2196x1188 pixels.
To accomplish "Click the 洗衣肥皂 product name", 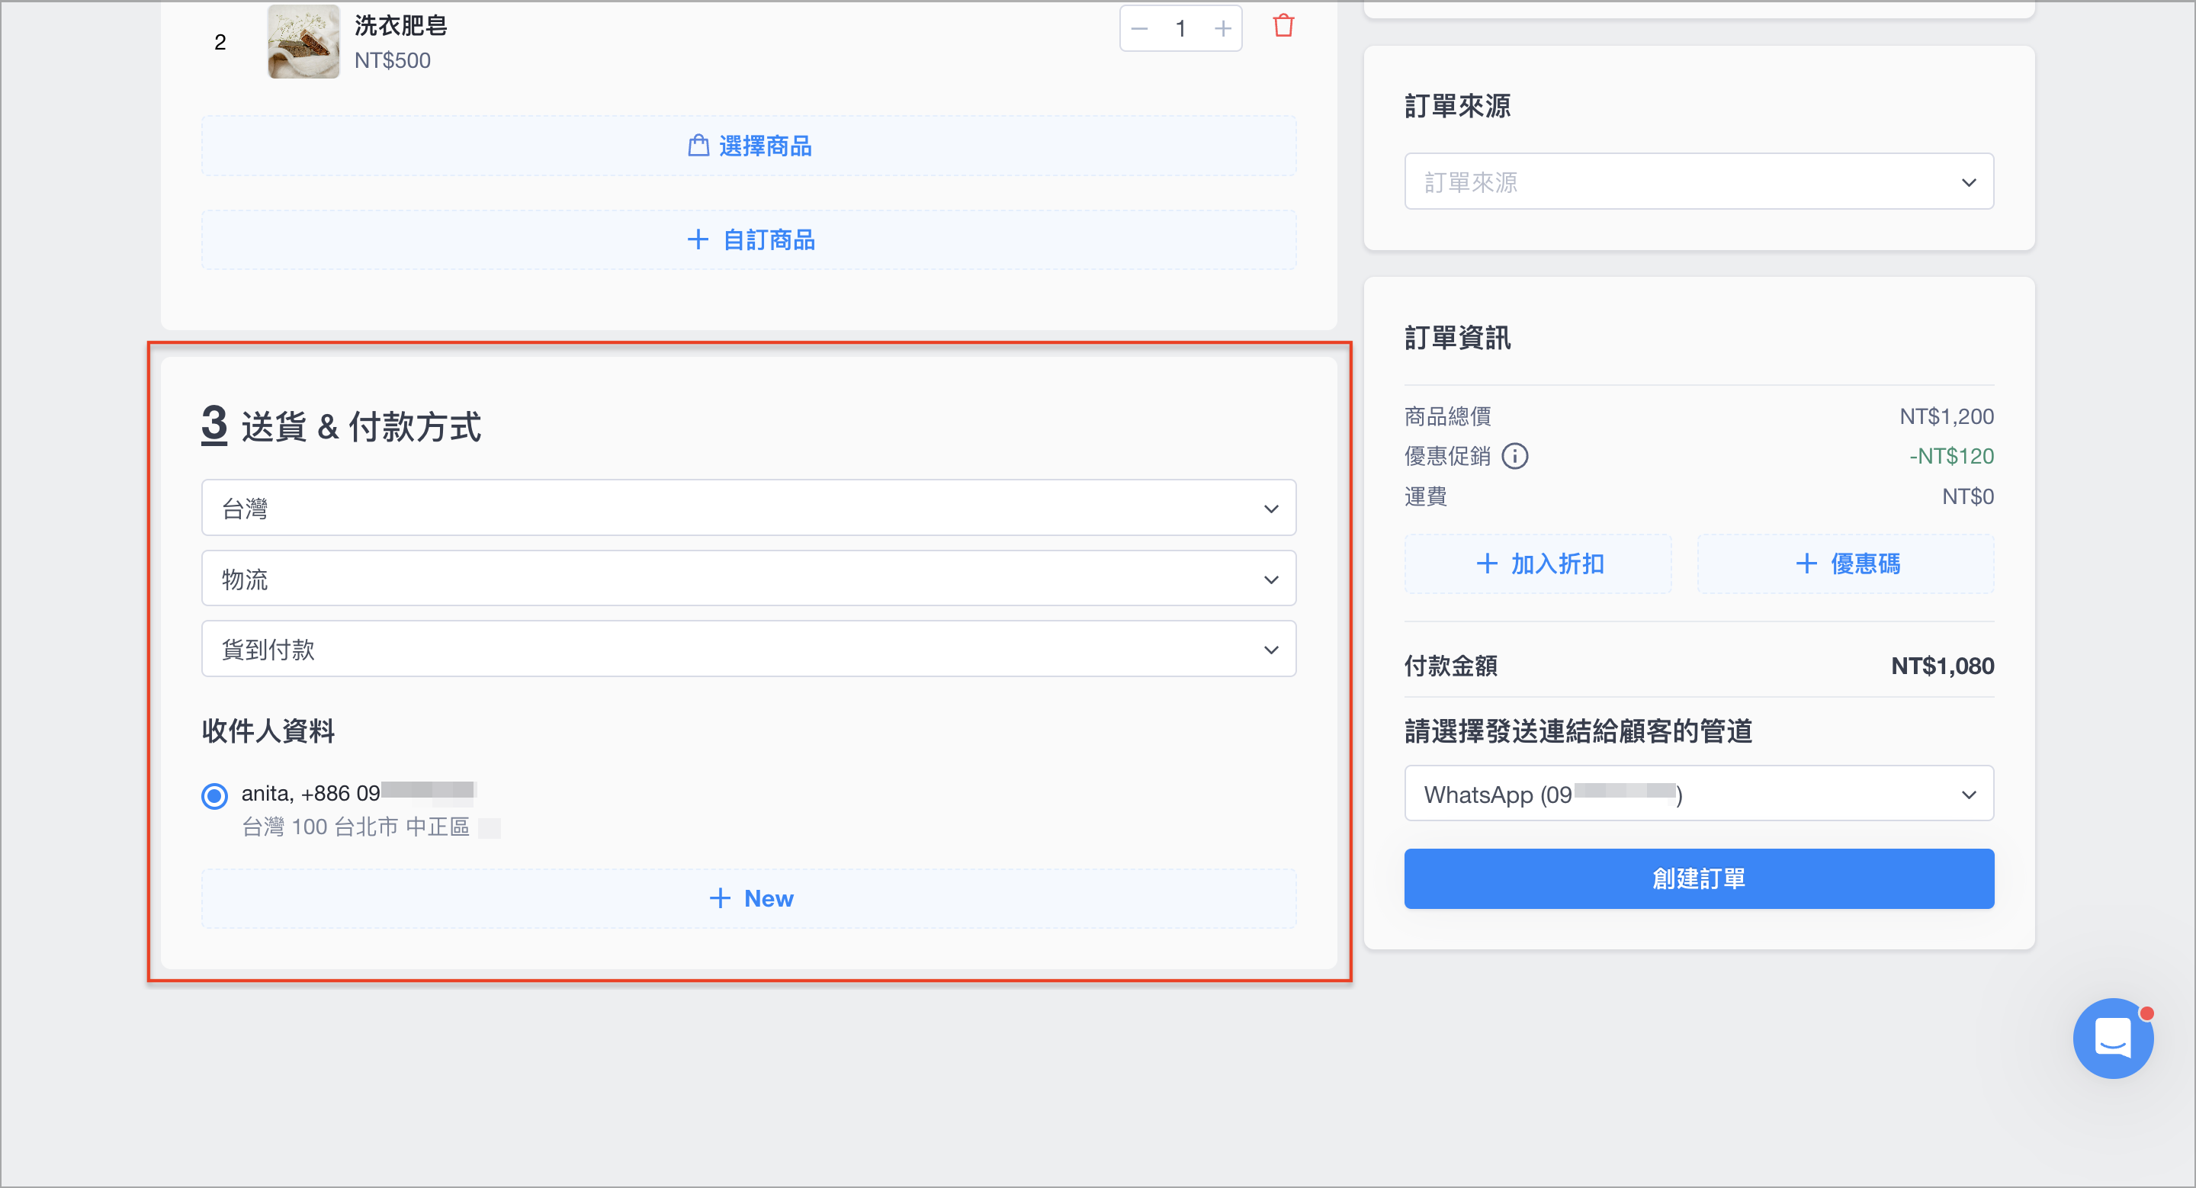I will 400,26.
